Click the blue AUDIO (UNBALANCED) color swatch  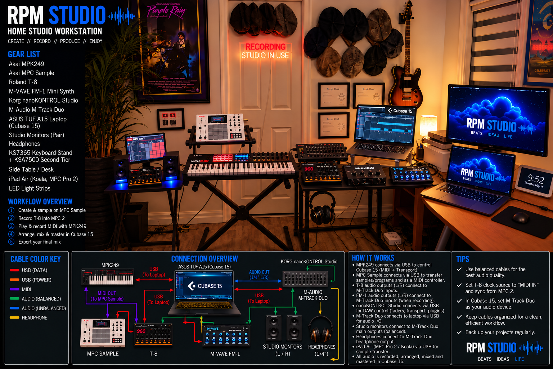click(x=14, y=308)
